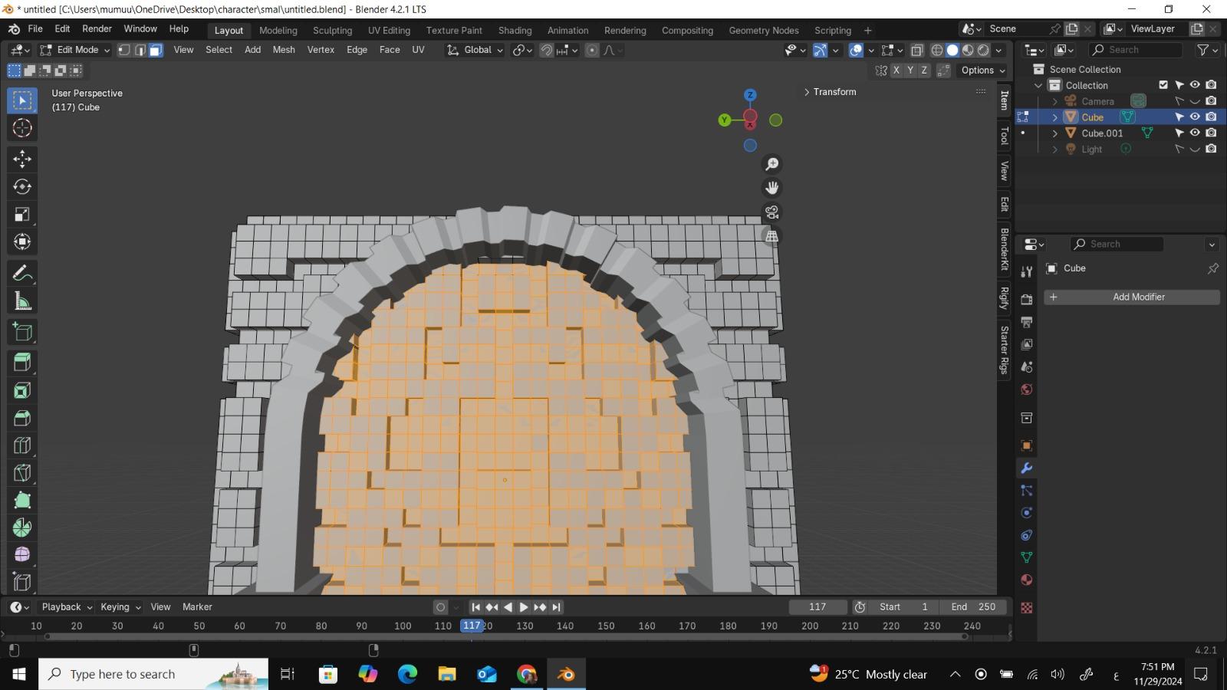Select the Extrude Region tool
The width and height of the screenshot is (1227, 690).
tap(22, 363)
